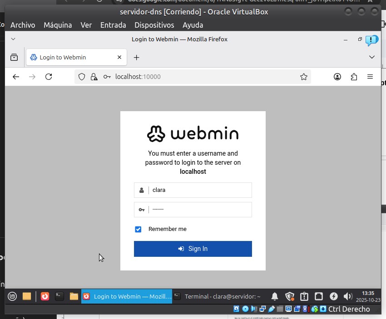
Task: Click the volume speaker tray icon
Action: [x=348, y=296]
